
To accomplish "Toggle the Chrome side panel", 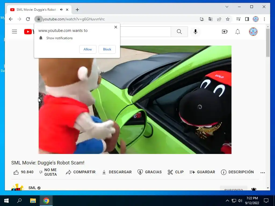I will pyautogui.click(x=247, y=19).
